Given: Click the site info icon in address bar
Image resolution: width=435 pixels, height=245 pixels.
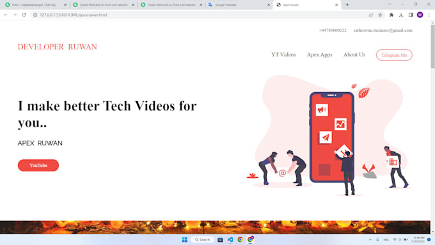Looking at the screenshot, I should [35, 15].
